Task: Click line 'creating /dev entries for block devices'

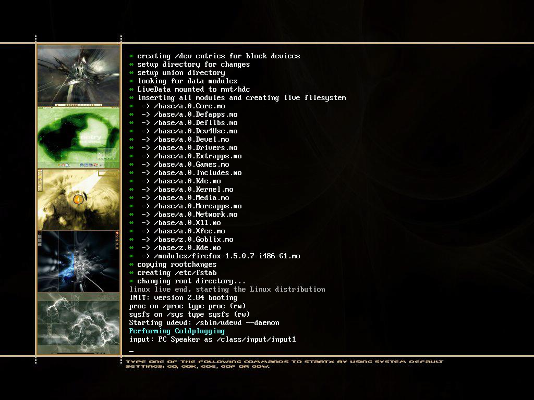Action: [x=214, y=56]
